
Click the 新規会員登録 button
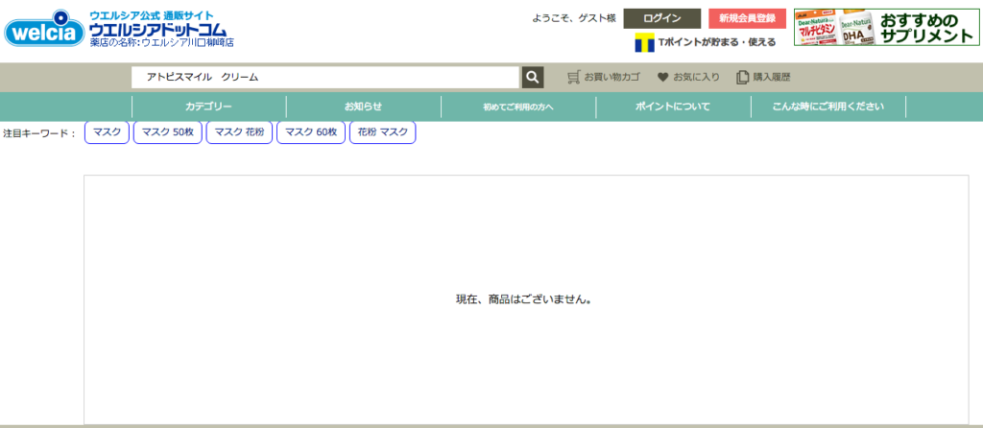747,19
